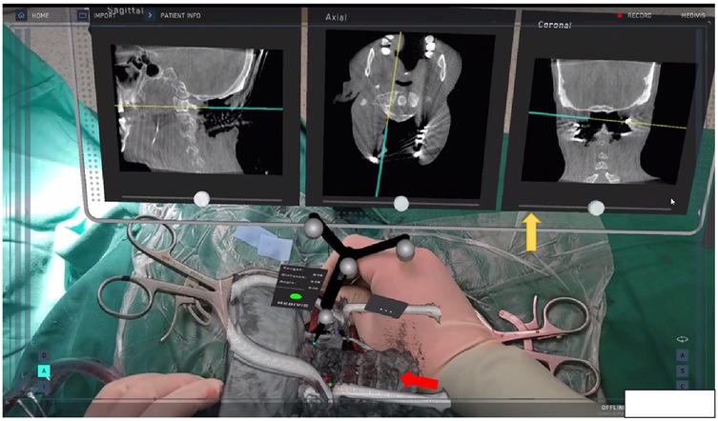Screen dimensions: 718x421
Task: Click the Axial panel title
Action: pyautogui.click(x=336, y=17)
